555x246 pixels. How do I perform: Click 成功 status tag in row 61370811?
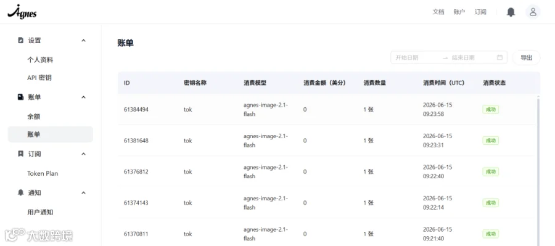491,234
